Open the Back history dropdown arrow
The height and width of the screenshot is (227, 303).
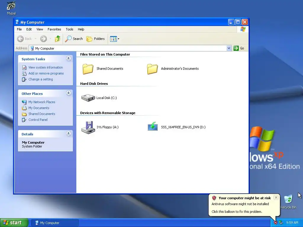[x=36, y=39]
